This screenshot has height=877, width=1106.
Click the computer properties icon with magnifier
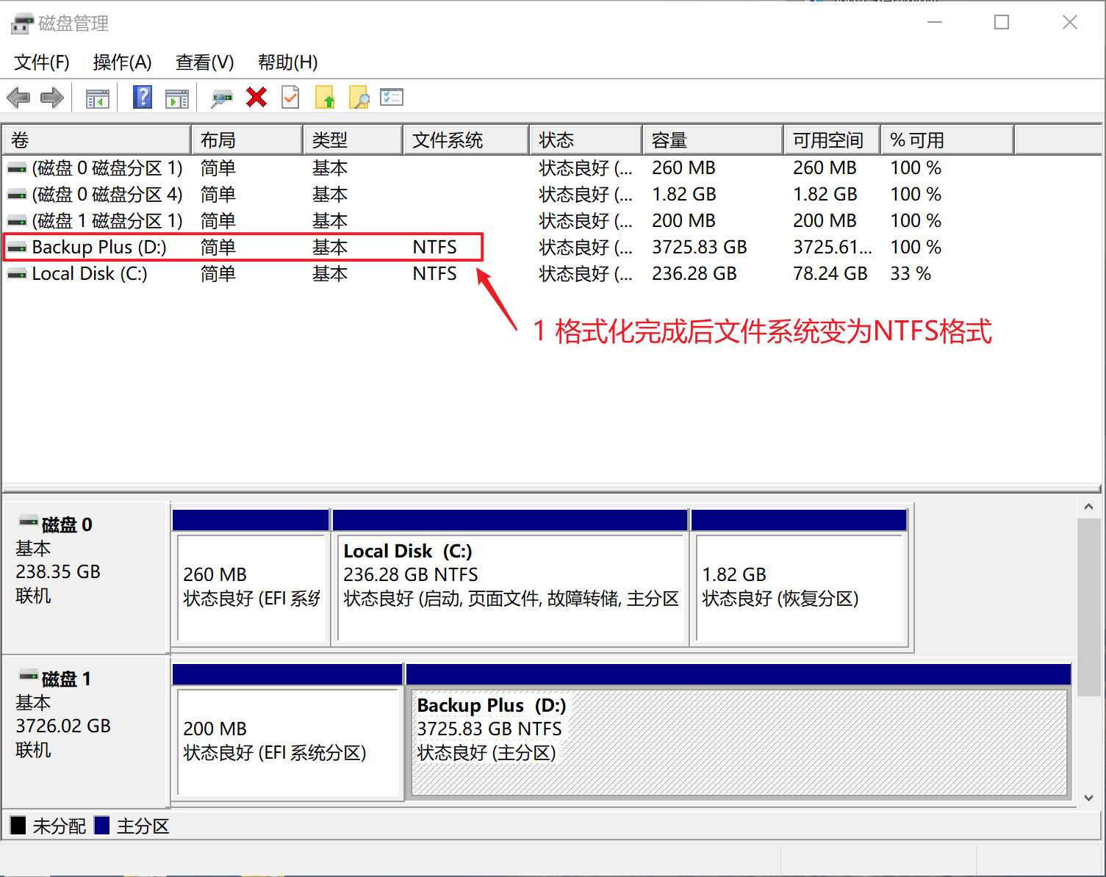click(x=221, y=97)
